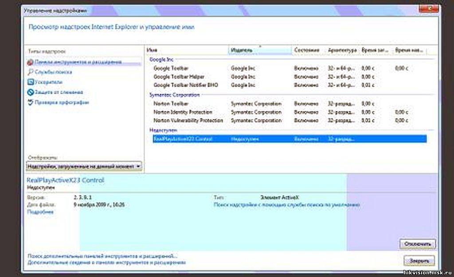Click navigation time of Google Toolbar row

[x=402, y=69]
